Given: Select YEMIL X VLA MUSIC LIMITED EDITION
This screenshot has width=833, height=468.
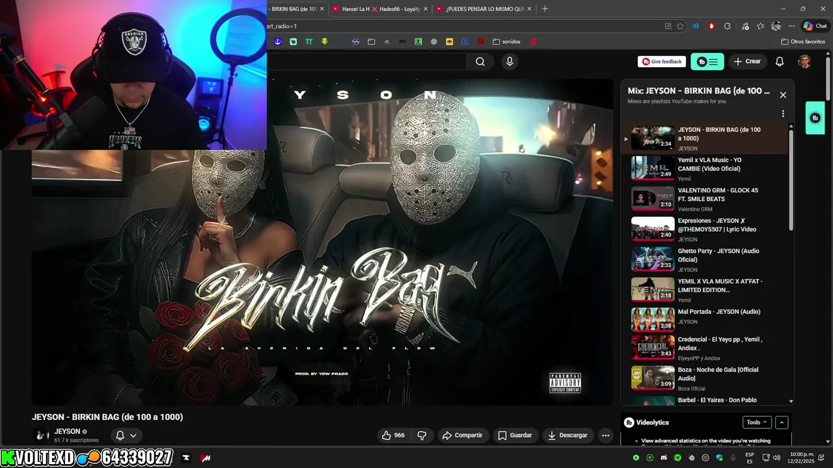Looking at the screenshot, I should 706,290.
